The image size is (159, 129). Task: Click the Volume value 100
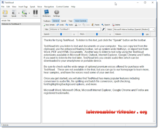[x=147, y=34]
